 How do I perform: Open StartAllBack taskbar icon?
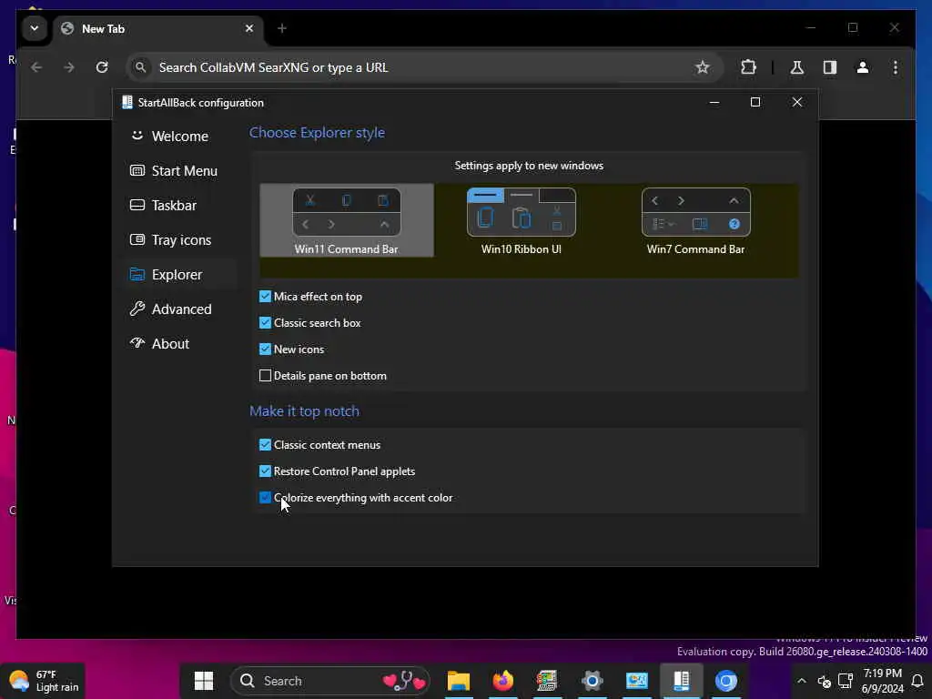681,681
